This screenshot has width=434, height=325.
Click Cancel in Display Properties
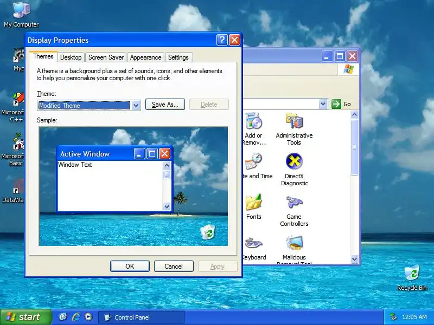[x=174, y=266]
